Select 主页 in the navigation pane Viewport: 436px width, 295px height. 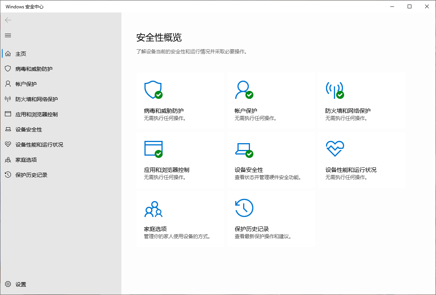(x=21, y=54)
